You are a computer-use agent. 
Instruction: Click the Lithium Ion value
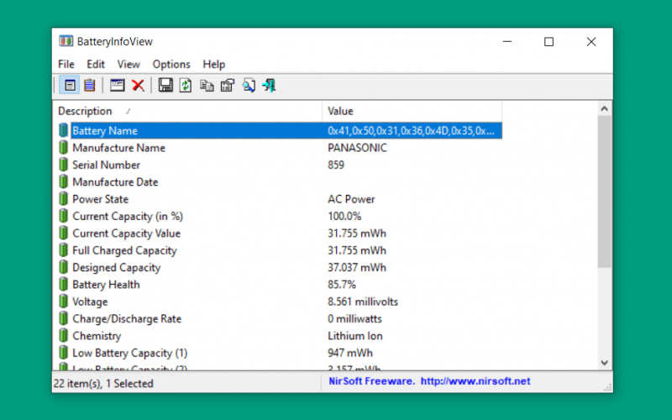point(355,335)
